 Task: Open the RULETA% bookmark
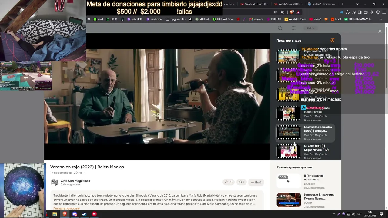pos(274,19)
